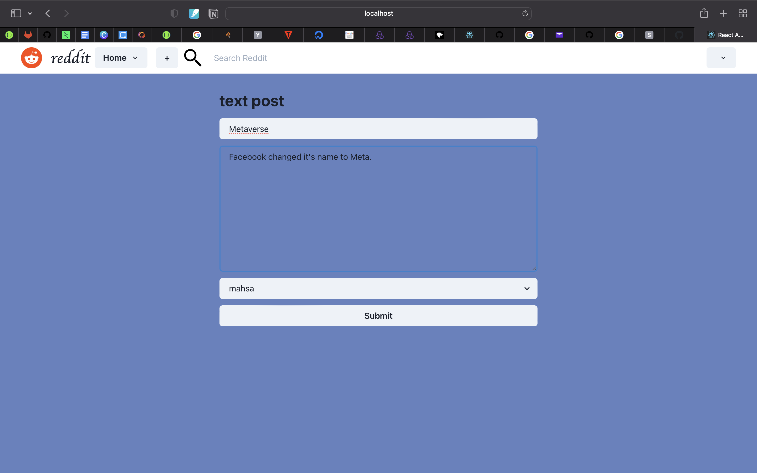Image resolution: width=757 pixels, height=473 pixels.
Task: Open the Notion extension icon
Action: coord(213,13)
